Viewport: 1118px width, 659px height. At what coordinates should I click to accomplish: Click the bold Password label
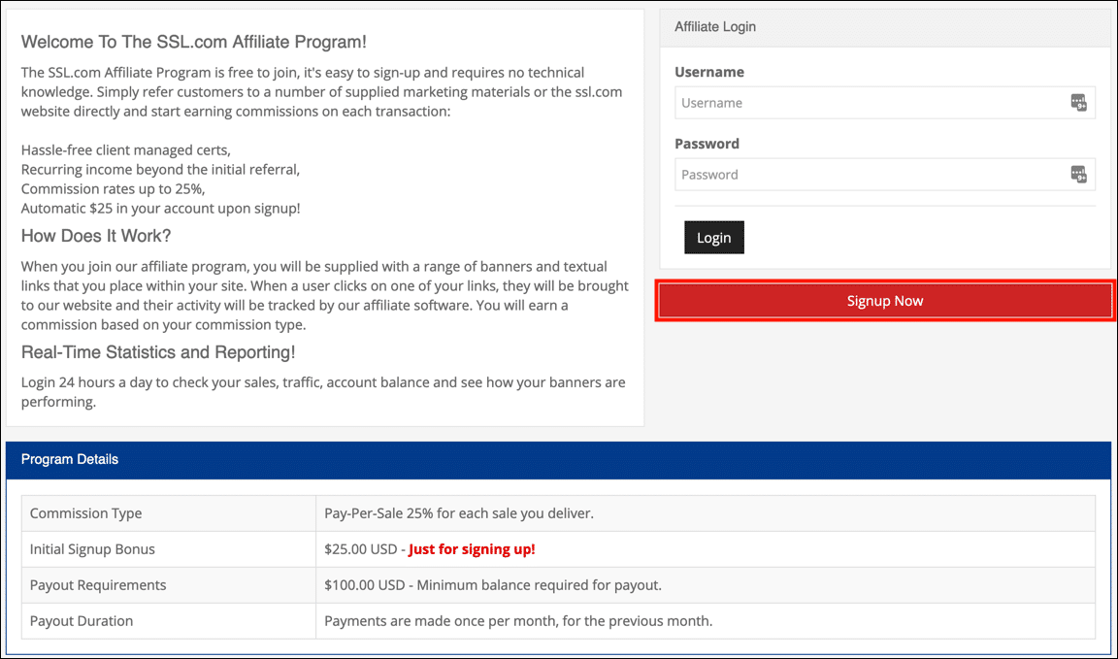707,144
